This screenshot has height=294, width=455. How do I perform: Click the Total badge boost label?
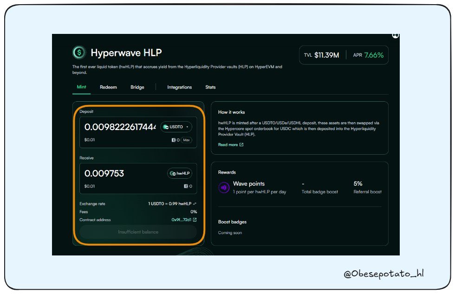pyautogui.click(x=319, y=191)
